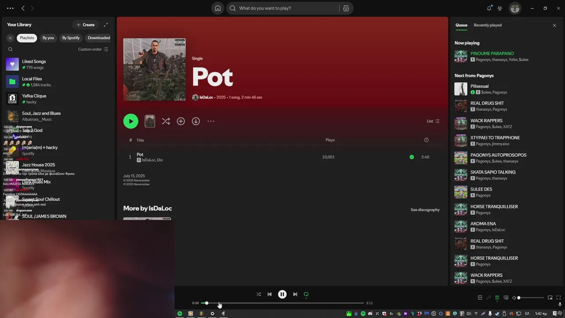Select Pillsexual in the queue

click(505, 89)
